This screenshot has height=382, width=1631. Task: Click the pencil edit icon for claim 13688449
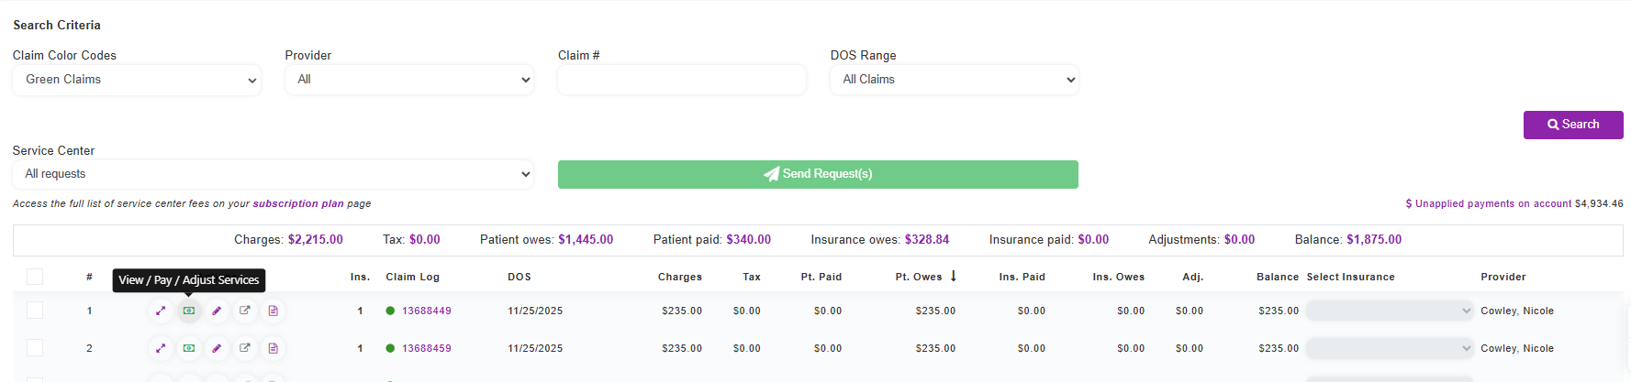[x=217, y=311]
